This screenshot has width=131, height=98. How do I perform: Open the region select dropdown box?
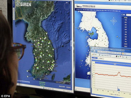[129, 15]
